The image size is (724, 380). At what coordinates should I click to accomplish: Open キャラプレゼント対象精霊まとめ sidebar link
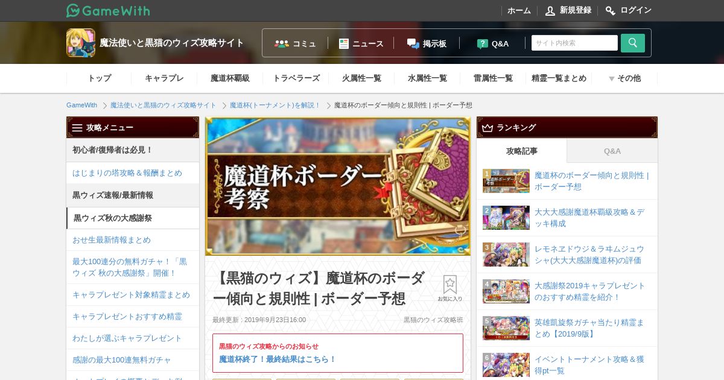[x=133, y=295]
